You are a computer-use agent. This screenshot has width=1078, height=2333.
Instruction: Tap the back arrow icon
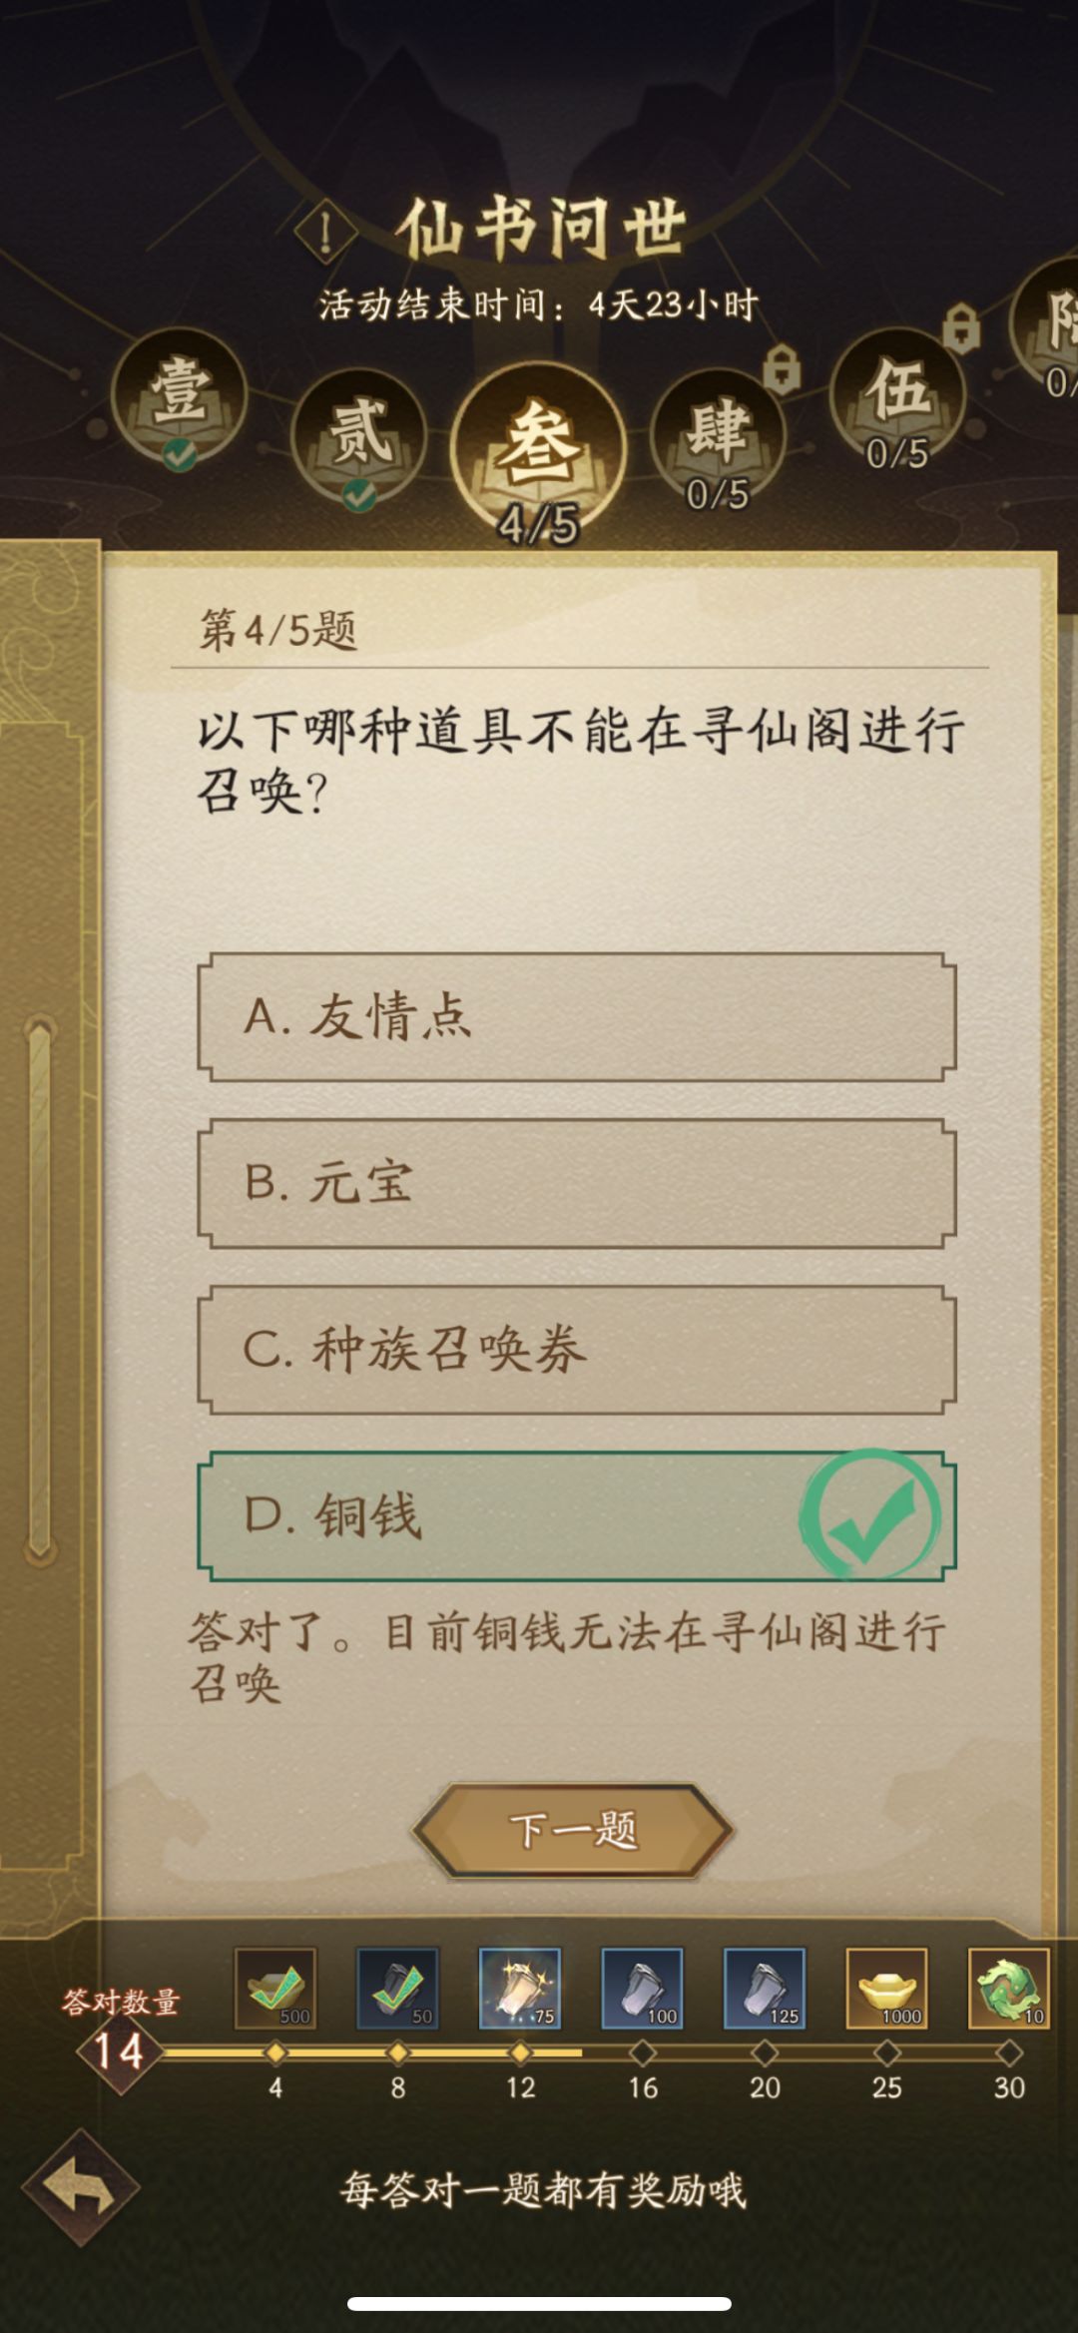[x=81, y=2189]
